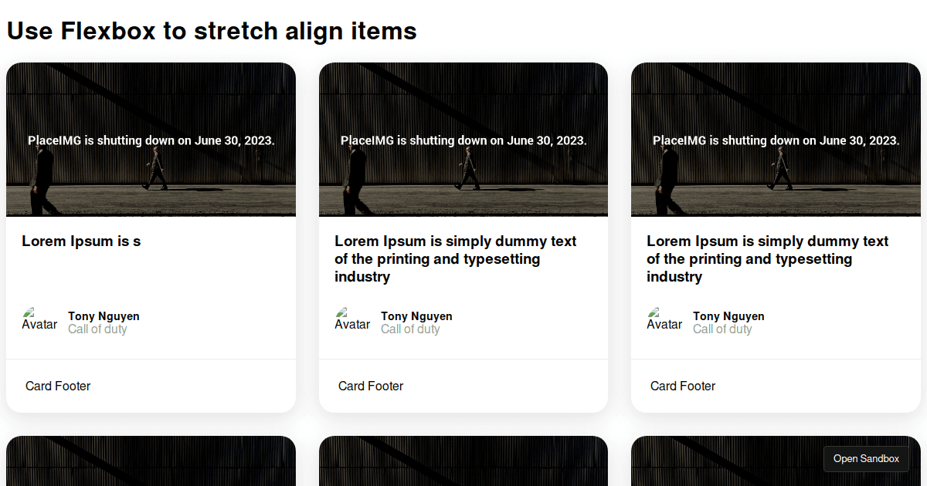Click the second card's Lorem Ipsum title

456,259
